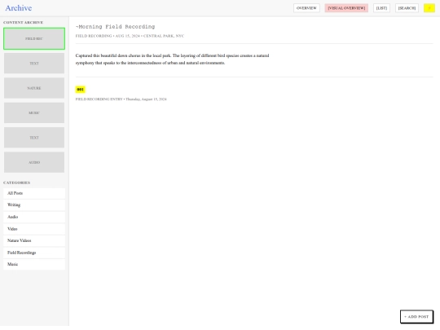Click the dawn chorus description paragraph
Screen dimensions: 440x330
(172, 59)
